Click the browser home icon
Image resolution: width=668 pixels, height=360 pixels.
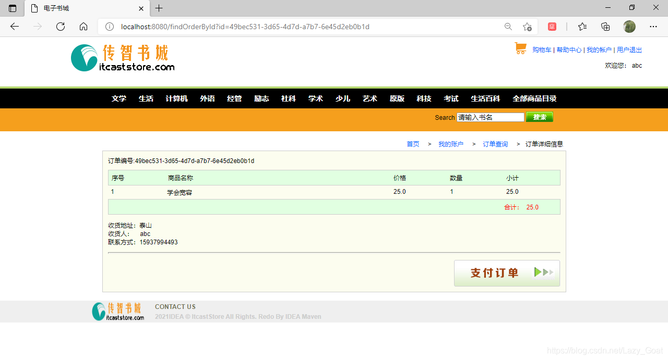point(83,27)
